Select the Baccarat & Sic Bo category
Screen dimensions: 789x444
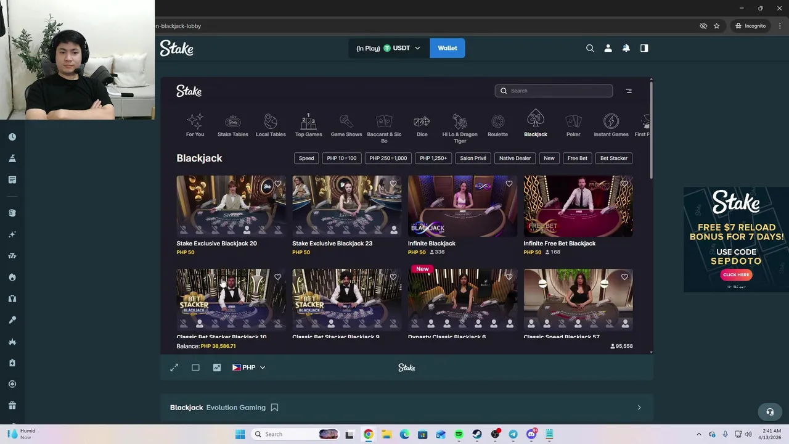tap(384, 128)
